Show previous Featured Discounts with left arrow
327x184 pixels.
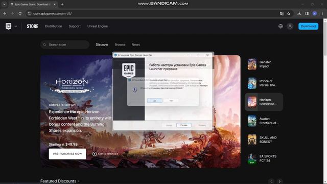(x=271, y=181)
